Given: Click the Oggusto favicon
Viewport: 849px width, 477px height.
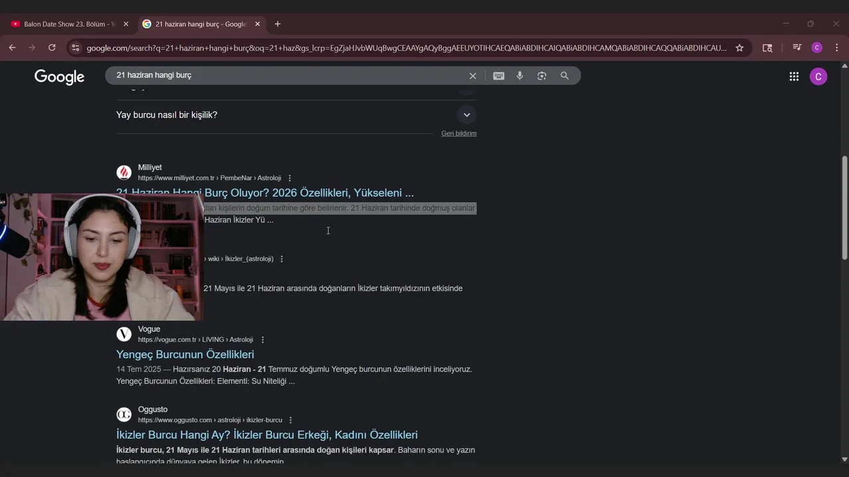Looking at the screenshot, I should [x=124, y=415].
